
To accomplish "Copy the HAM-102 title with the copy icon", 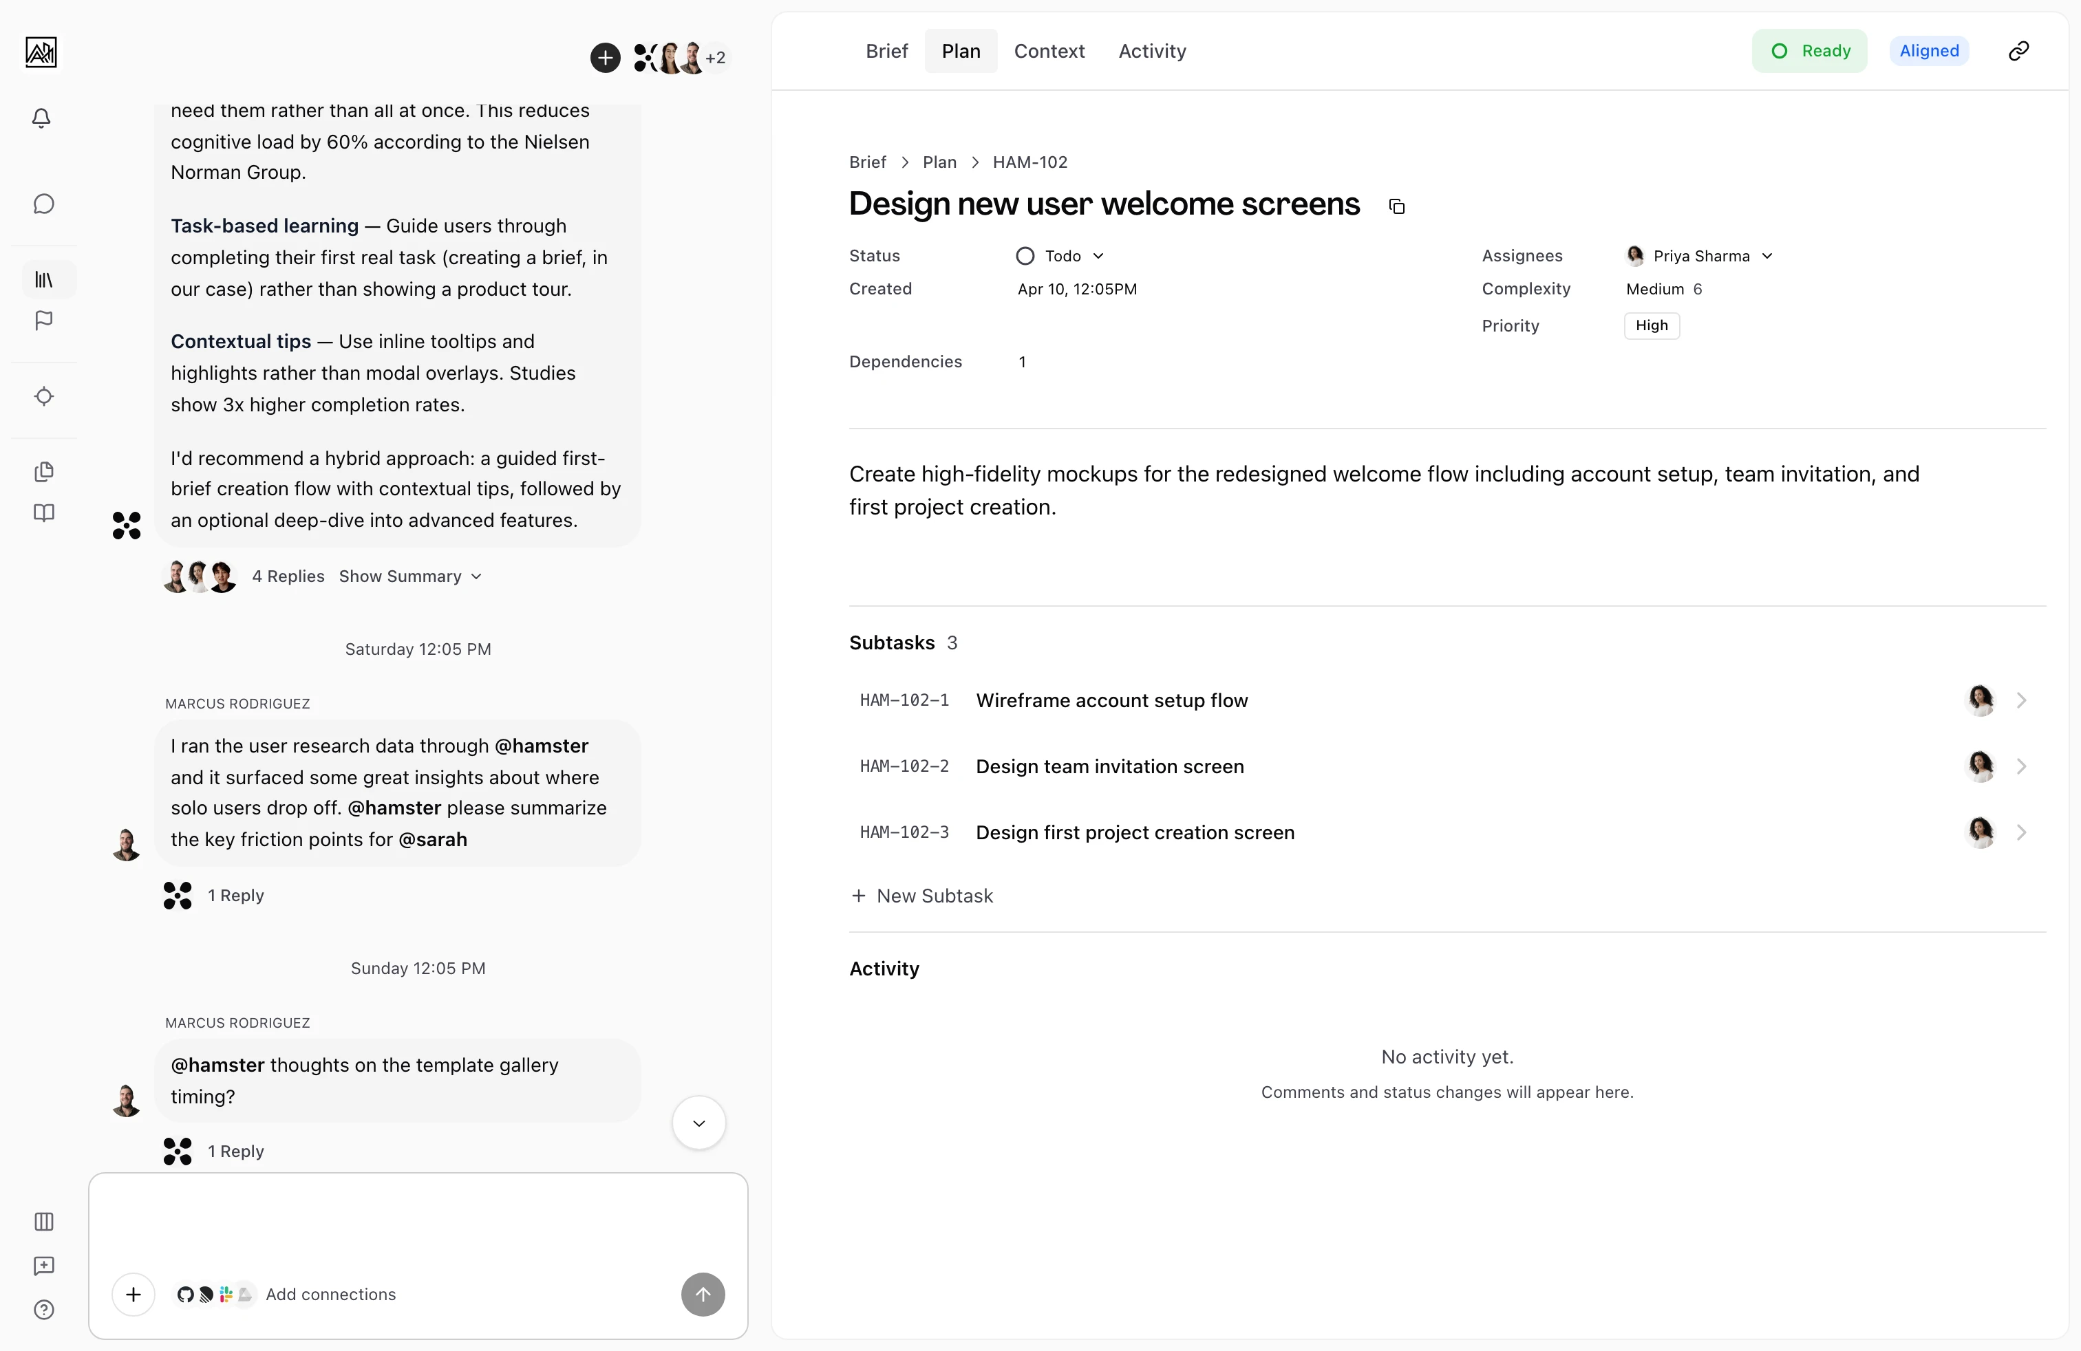I will 1396,206.
